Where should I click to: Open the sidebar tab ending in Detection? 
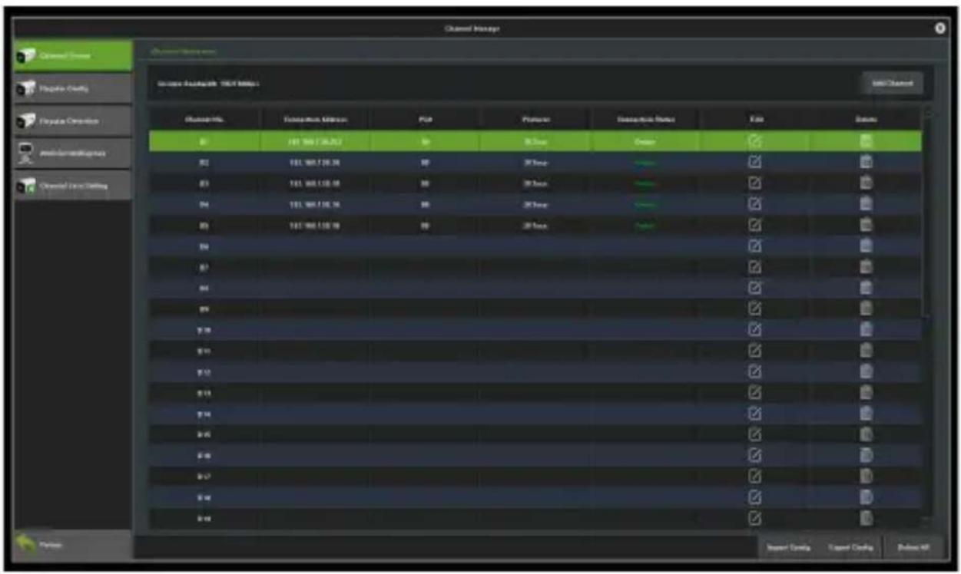click(x=73, y=120)
